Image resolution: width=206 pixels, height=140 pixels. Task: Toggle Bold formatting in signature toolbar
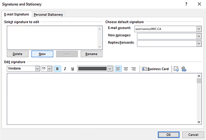(57, 69)
